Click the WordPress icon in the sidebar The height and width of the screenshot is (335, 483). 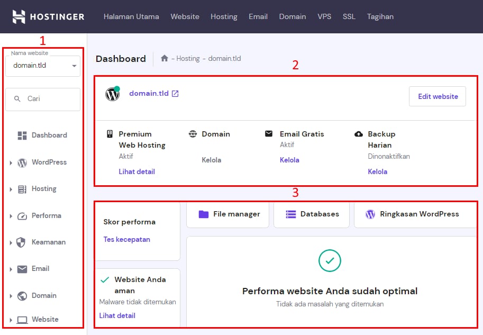click(x=22, y=162)
